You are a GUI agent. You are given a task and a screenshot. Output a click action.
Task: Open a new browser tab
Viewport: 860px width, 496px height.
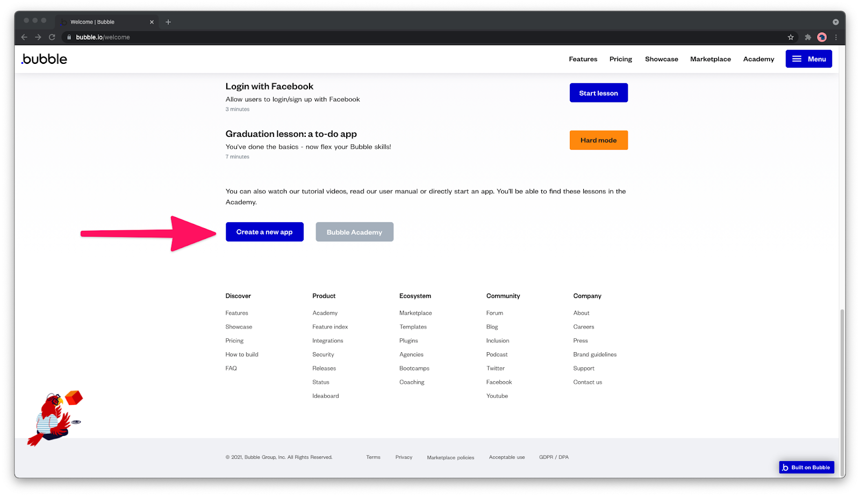168,22
